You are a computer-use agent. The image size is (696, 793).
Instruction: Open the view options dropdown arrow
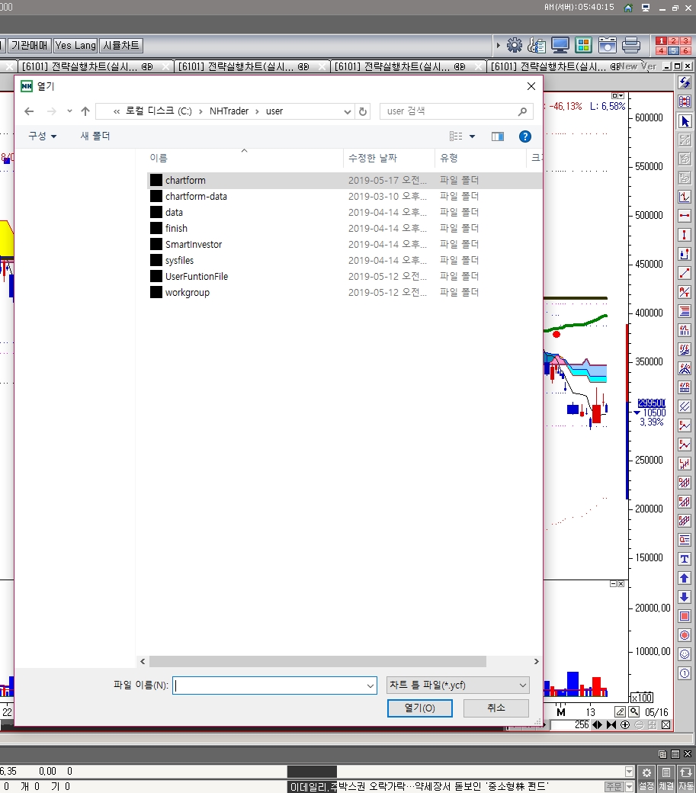(x=472, y=136)
